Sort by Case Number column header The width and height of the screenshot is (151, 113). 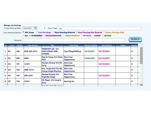point(33,46)
